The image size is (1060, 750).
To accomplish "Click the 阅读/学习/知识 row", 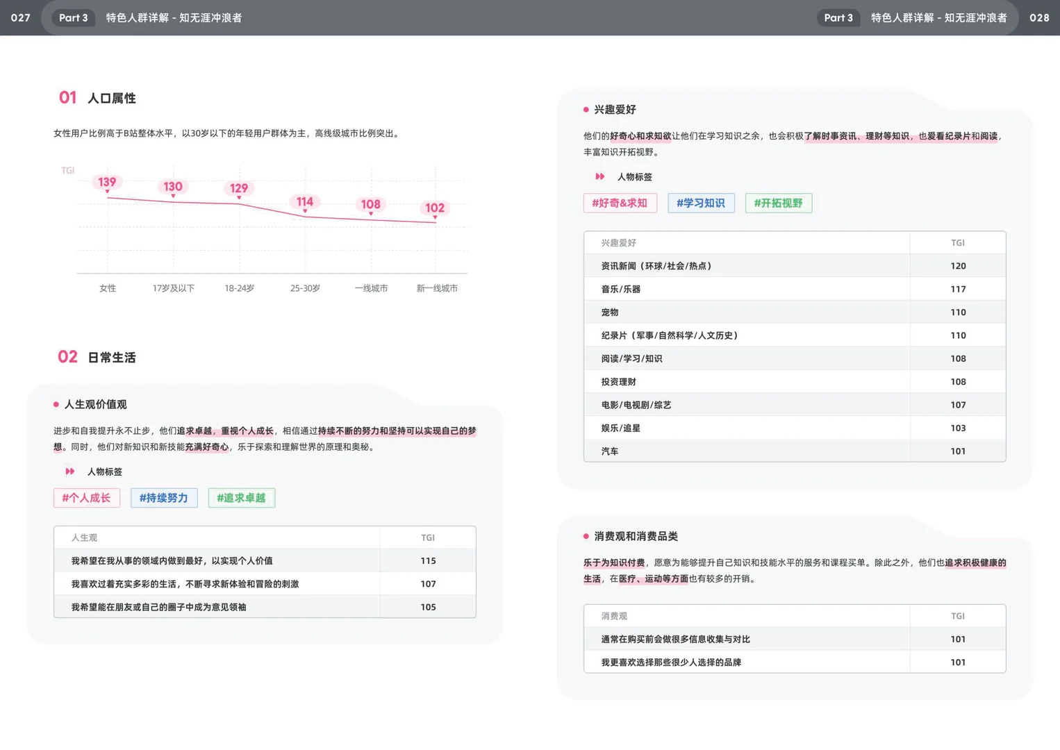I will (795, 358).
